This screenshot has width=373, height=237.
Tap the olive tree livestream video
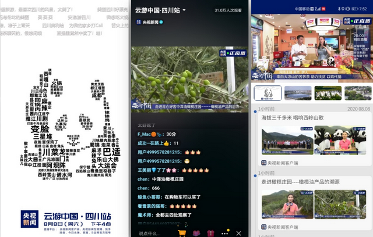pyautogui.click(x=189, y=78)
